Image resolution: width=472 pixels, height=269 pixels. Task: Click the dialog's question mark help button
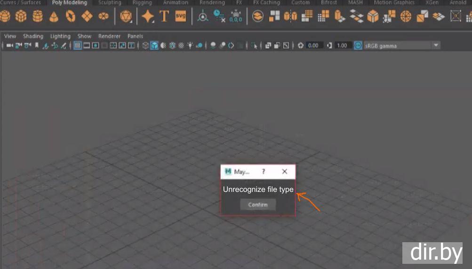[263, 172]
